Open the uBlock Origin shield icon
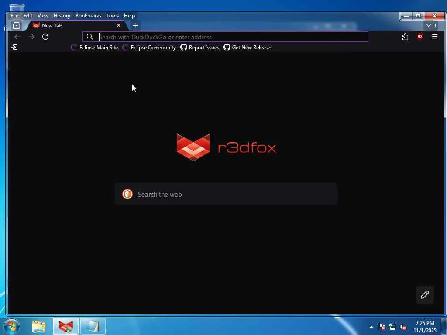Viewport: 447px width, 335px height. (419, 37)
